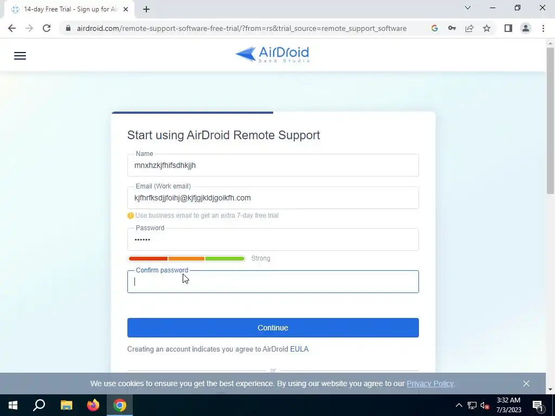Reload the page
Screen dimensions: 555x416
point(47,28)
